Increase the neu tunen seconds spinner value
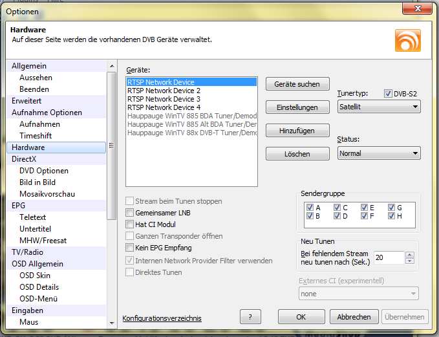This screenshot has height=337, width=439. (409, 254)
